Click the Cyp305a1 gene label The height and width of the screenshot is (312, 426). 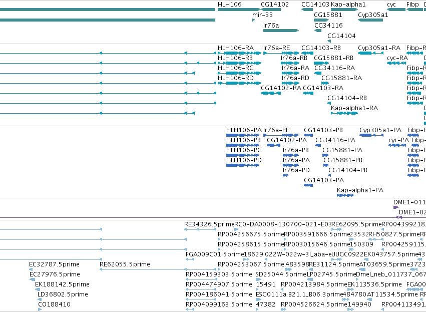coord(373,15)
